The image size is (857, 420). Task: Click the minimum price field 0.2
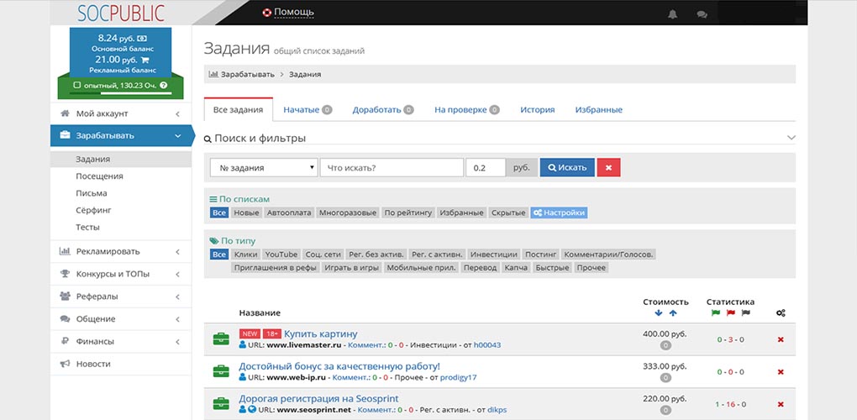click(x=486, y=168)
